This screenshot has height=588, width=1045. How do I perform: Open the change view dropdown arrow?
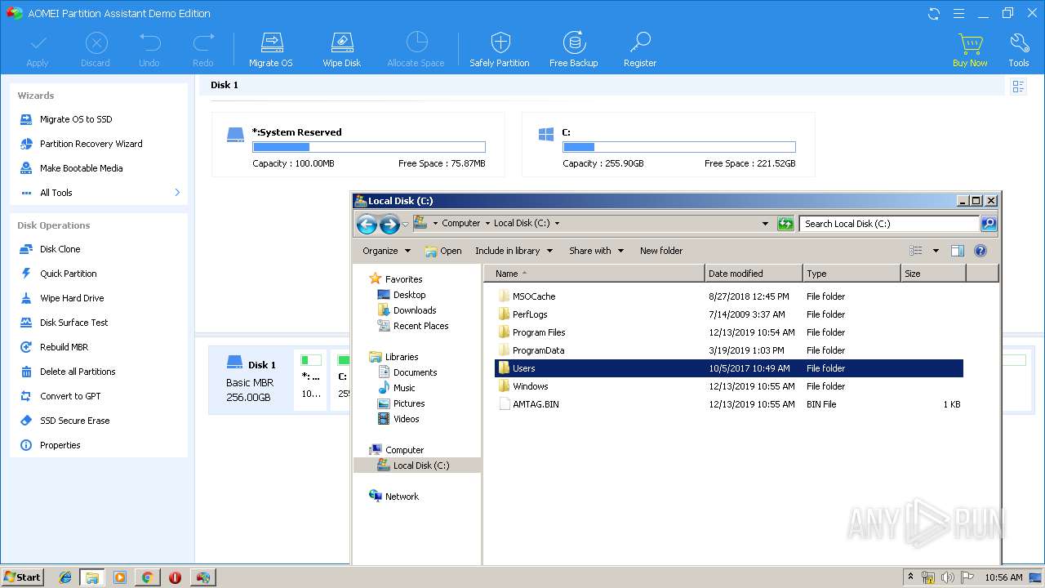[x=936, y=251]
